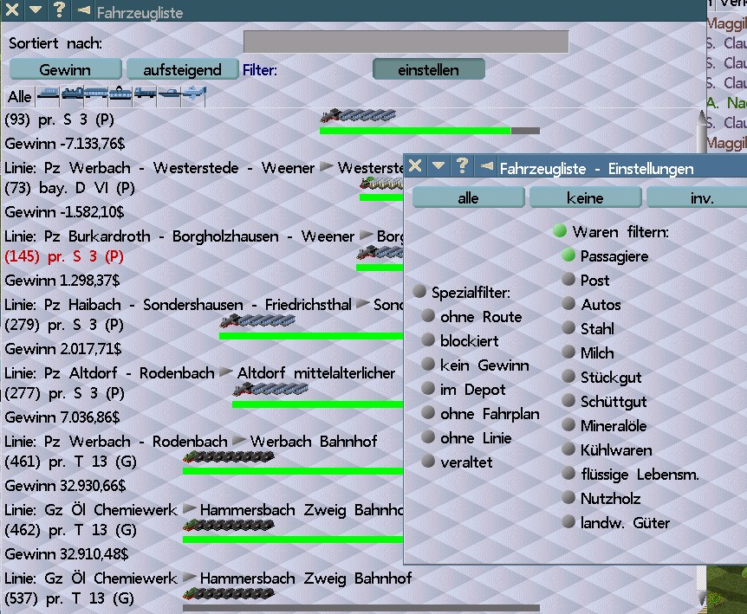Click the filter name text field
Screen dimensions: 747x614
point(406,42)
